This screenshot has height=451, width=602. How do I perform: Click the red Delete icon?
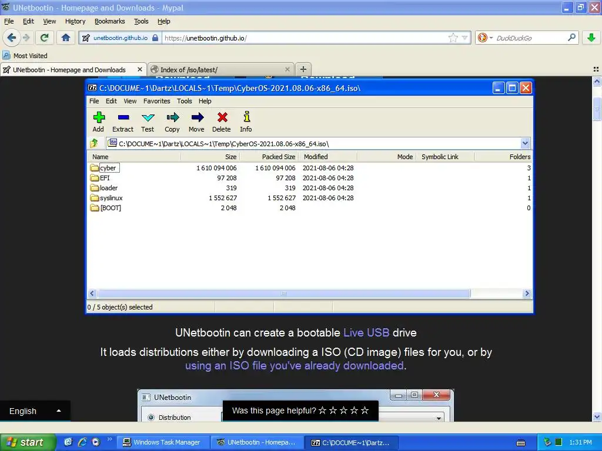tap(222, 122)
